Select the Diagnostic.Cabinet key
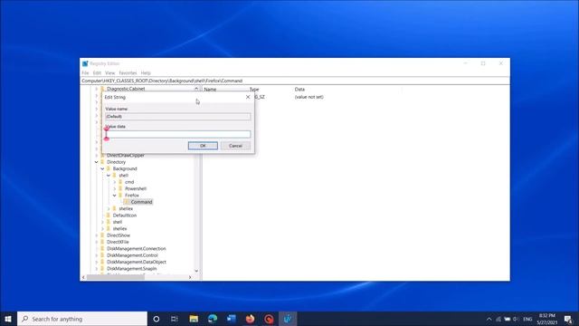 (x=126, y=89)
